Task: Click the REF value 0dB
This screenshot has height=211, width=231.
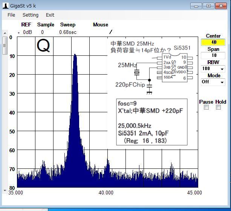Action: click(28, 32)
